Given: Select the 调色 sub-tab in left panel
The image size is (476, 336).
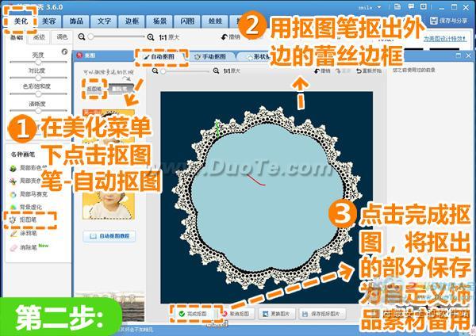Looking at the screenshot, I should (x=62, y=37).
